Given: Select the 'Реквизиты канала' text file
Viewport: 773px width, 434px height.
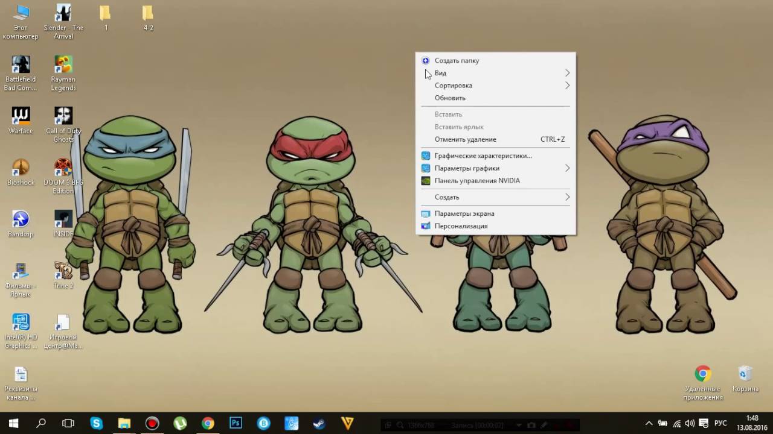Looking at the screenshot, I should coord(21,383).
